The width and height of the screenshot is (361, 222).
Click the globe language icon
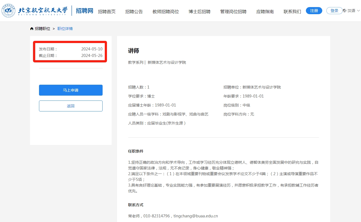pyautogui.click(x=345, y=11)
